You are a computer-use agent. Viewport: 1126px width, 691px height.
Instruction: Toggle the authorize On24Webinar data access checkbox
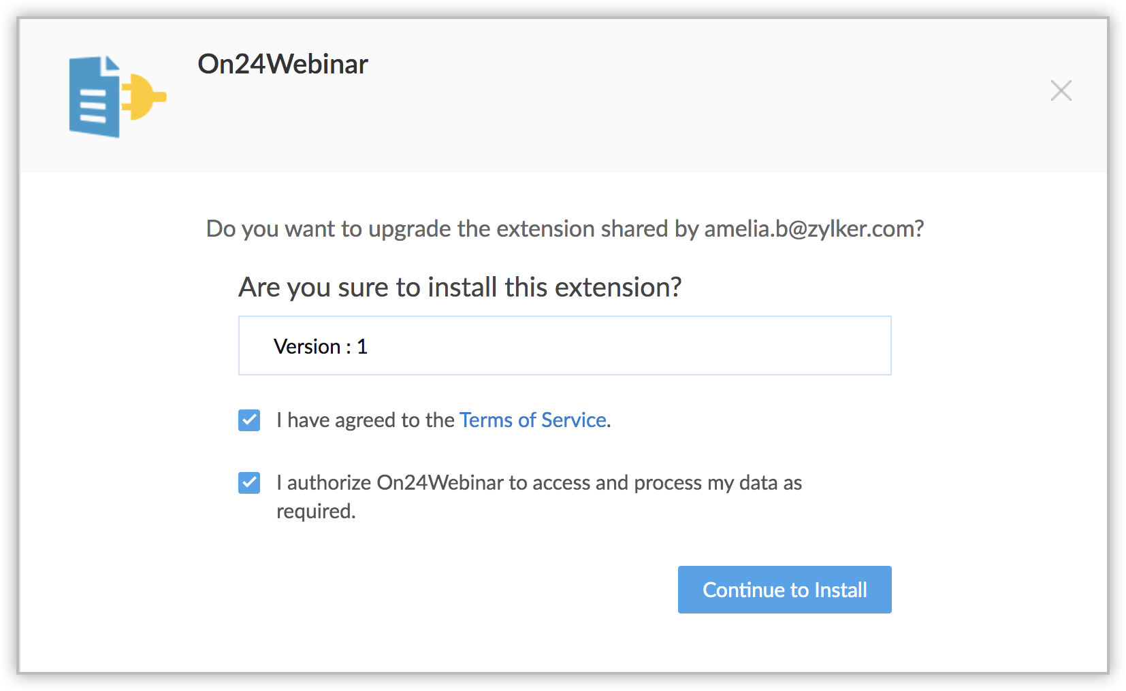(249, 483)
